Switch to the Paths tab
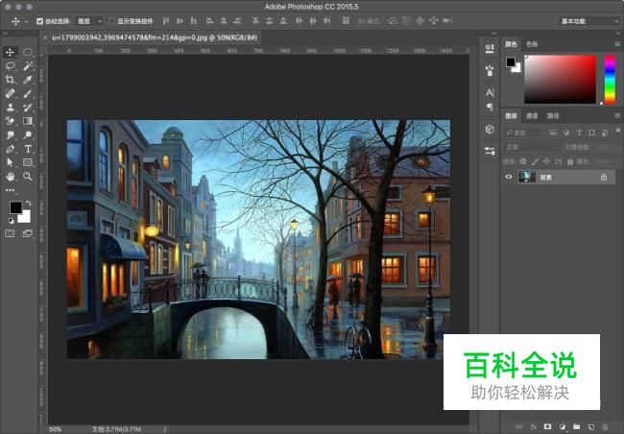The image size is (624, 434). 553,116
